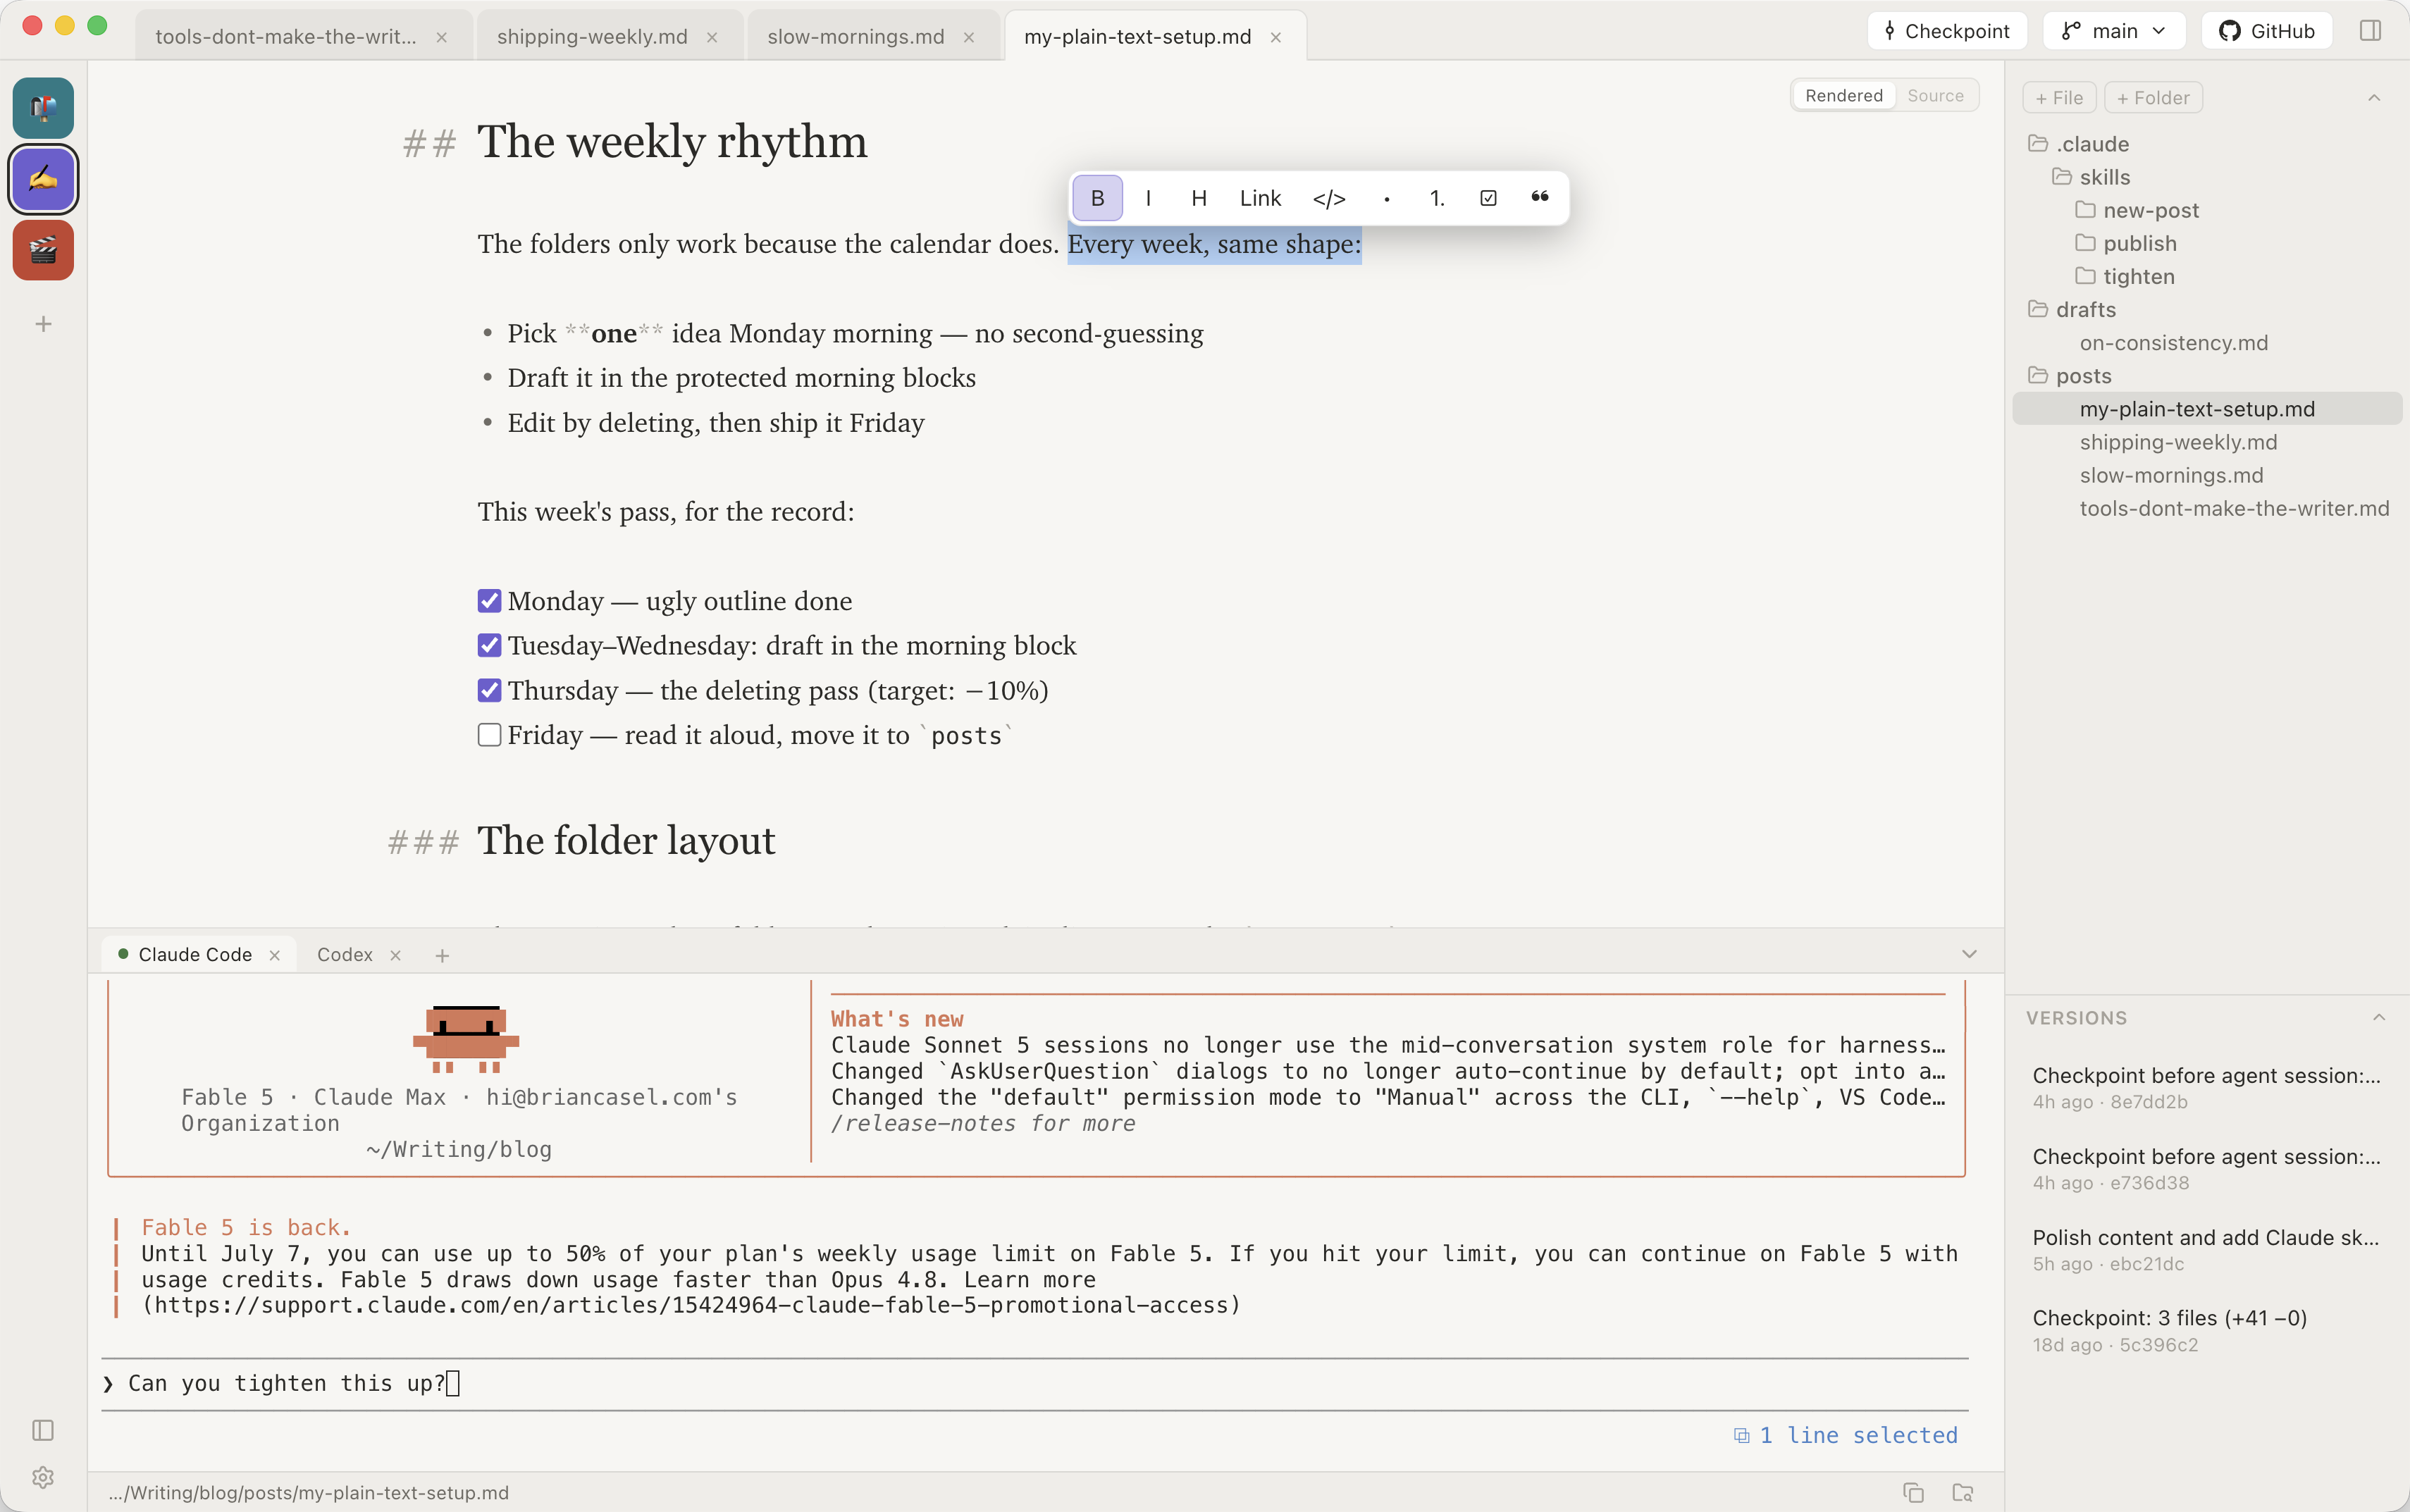Collapse the posts folder
The width and height of the screenshot is (2410, 1512).
(2071, 376)
